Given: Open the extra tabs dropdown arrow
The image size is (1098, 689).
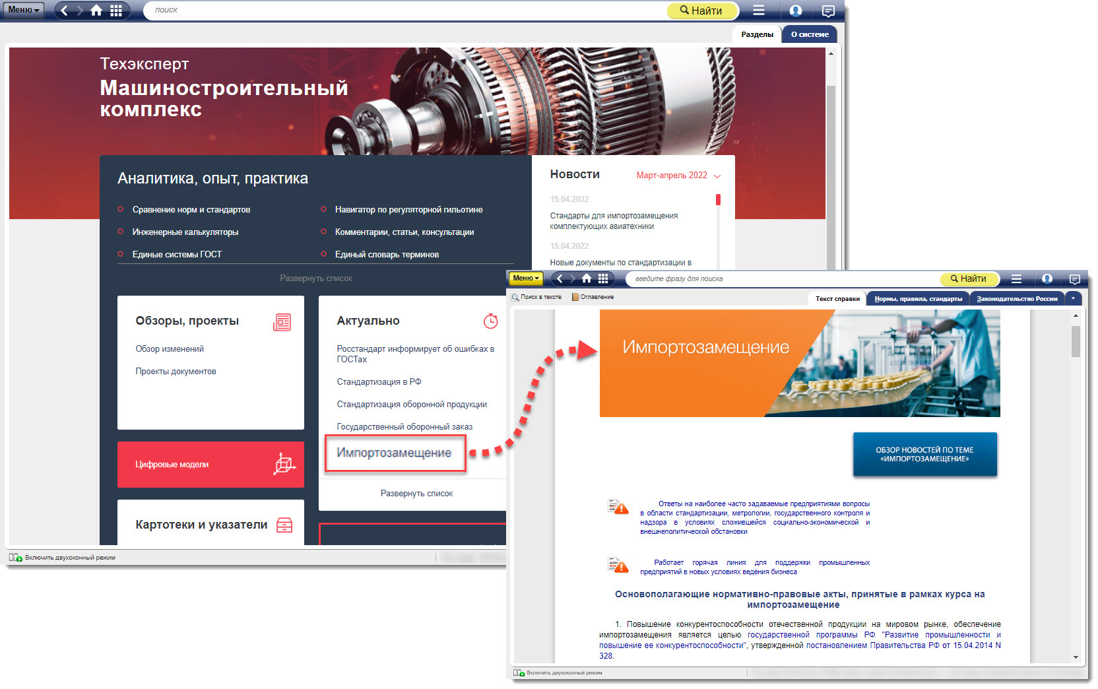Looking at the screenshot, I should (1073, 298).
